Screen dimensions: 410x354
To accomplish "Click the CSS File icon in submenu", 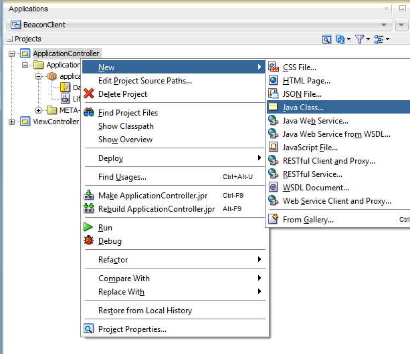I will [274, 67].
